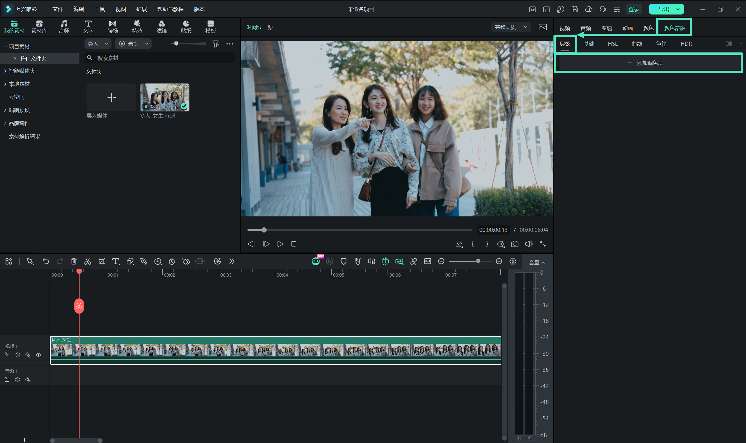The height and width of the screenshot is (443, 746).
Task: Click the 搜索素材 search field
Action: (160, 58)
